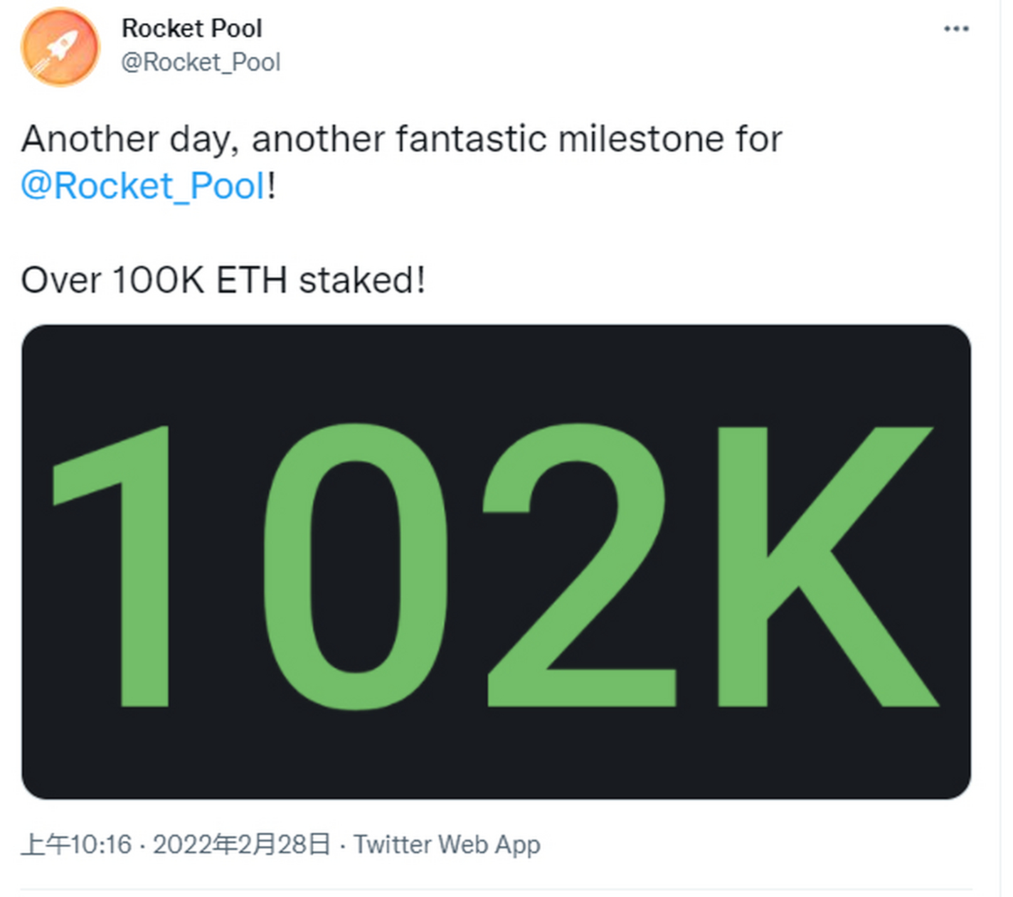Click the green digit 0 in the image
The image size is (1013, 897).
coord(356,565)
